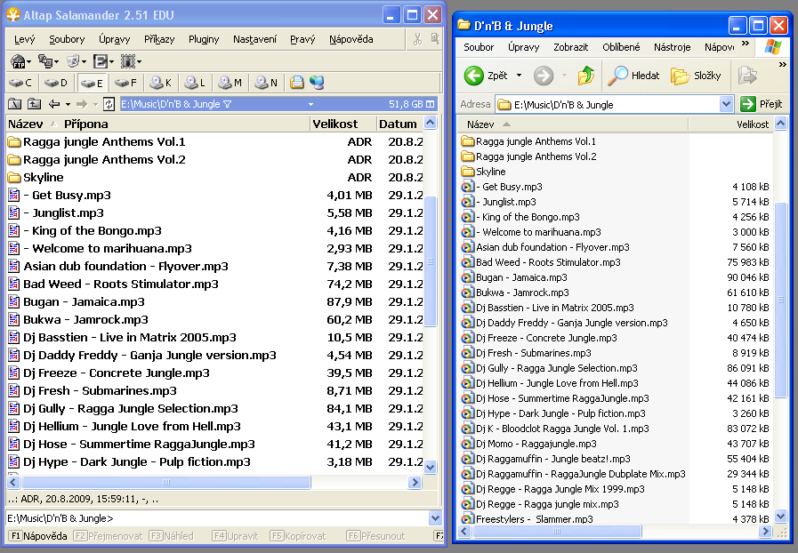
Task: Click the network computers plugin icon in Salamander
Action: (x=44, y=61)
